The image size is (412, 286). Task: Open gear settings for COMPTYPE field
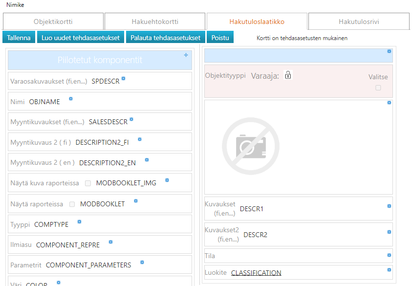point(79,221)
